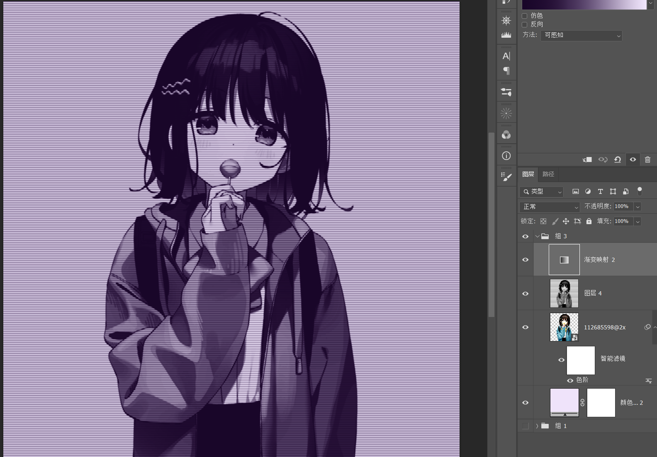Open the Tool Presets brush-list icon
Screen dimensions: 657x457
point(506,177)
